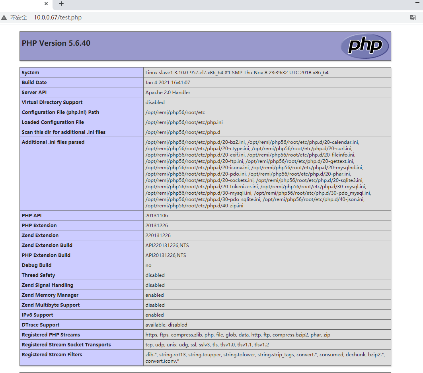Select the Linux slave1 system value
The image size is (423, 373).
237,72
